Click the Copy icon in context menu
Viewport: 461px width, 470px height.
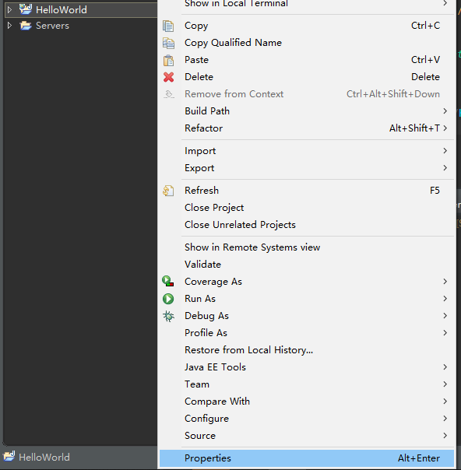(x=168, y=26)
